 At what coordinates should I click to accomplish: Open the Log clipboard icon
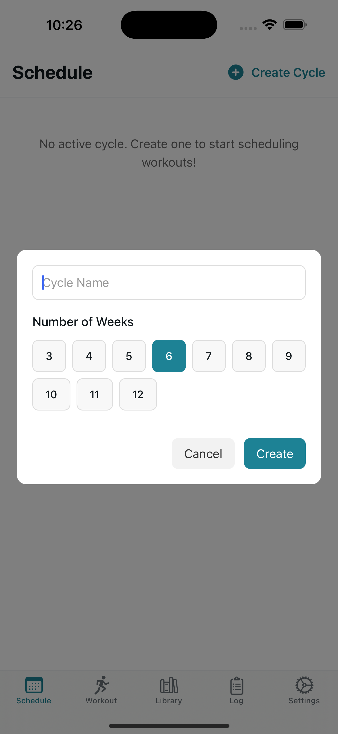pyautogui.click(x=237, y=686)
